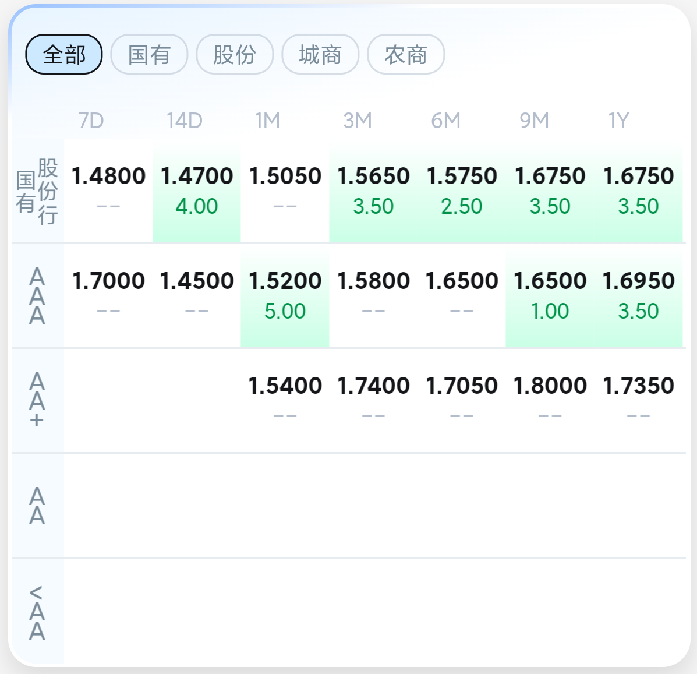
Task: Click the 14D column header
Action: click(x=185, y=121)
